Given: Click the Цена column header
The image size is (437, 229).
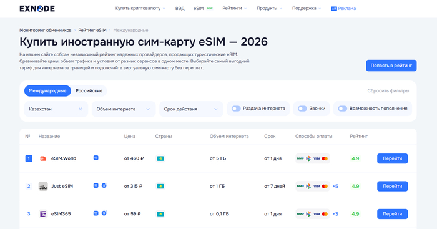Looking at the screenshot, I should (130, 136).
